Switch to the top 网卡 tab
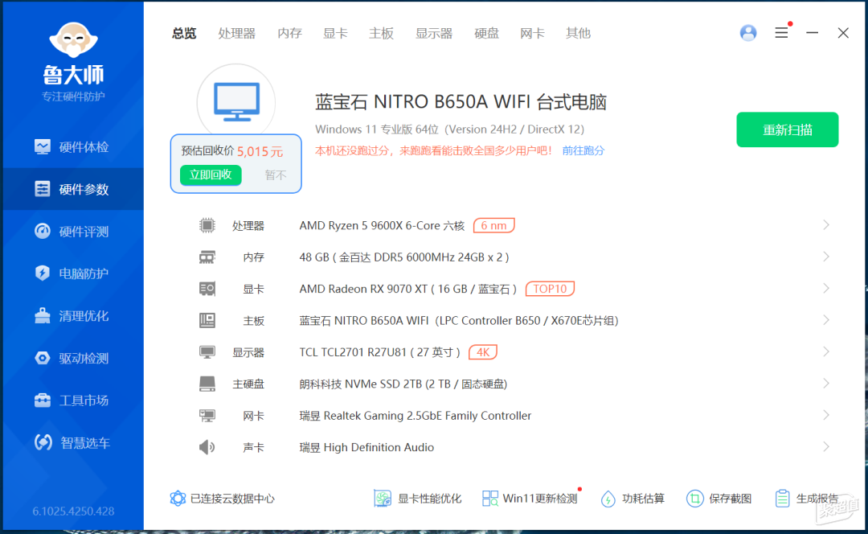This screenshot has width=868, height=534. [533, 33]
